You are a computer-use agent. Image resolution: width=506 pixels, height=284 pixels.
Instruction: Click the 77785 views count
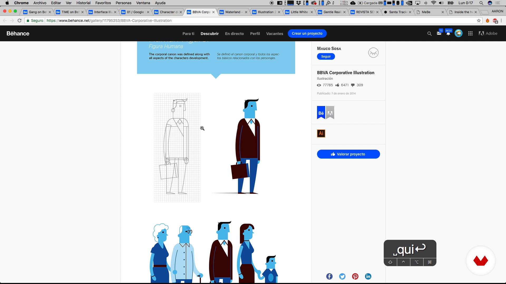325,85
